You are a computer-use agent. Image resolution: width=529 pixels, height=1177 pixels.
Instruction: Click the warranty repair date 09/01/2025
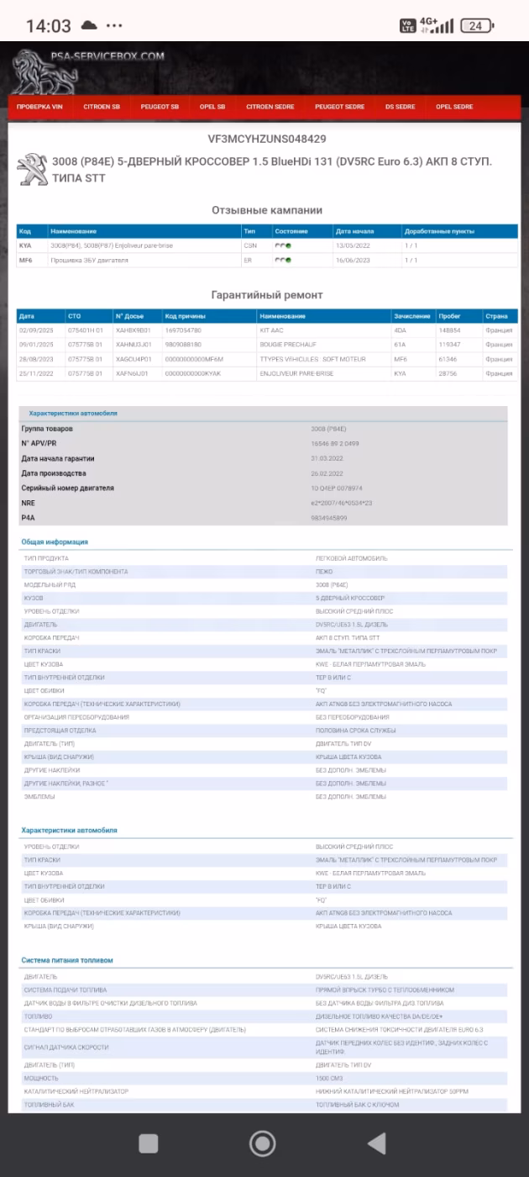(36, 345)
